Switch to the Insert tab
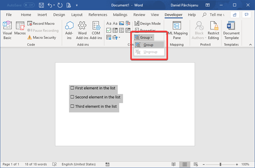The height and width of the screenshot is (168, 255). click(42, 15)
